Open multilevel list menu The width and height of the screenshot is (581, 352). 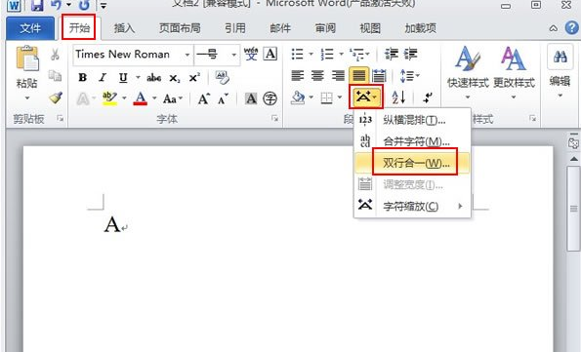(358, 55)
